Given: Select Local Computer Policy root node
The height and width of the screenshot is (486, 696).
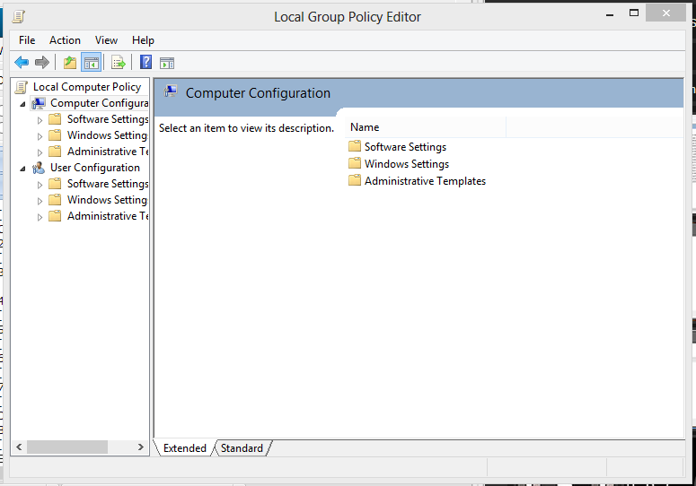Looking at the screenshot, I should pyautogui.click(x=87, y=87).
